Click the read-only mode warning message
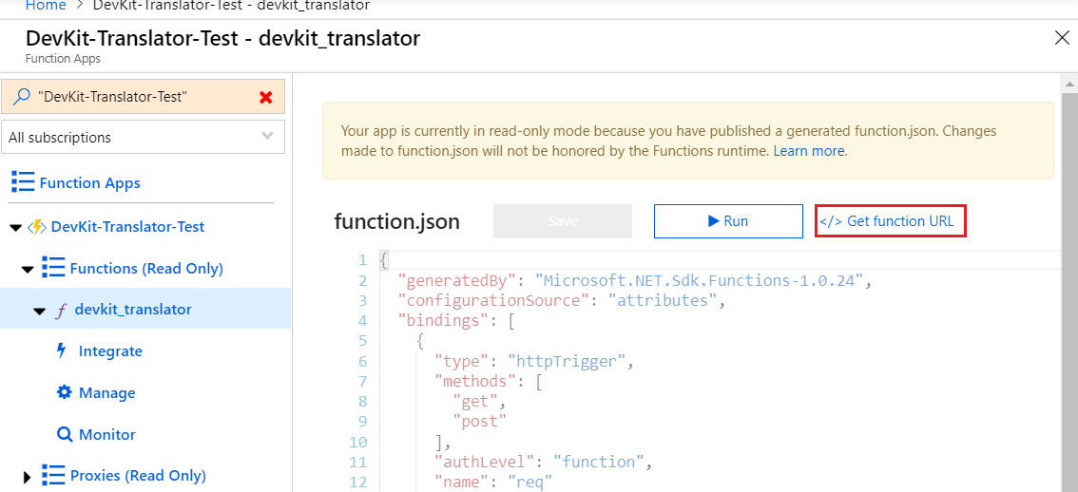Image resolution: width=1078 pixels, height=492 pixels. pyautogui.click(x=687, y=141)
